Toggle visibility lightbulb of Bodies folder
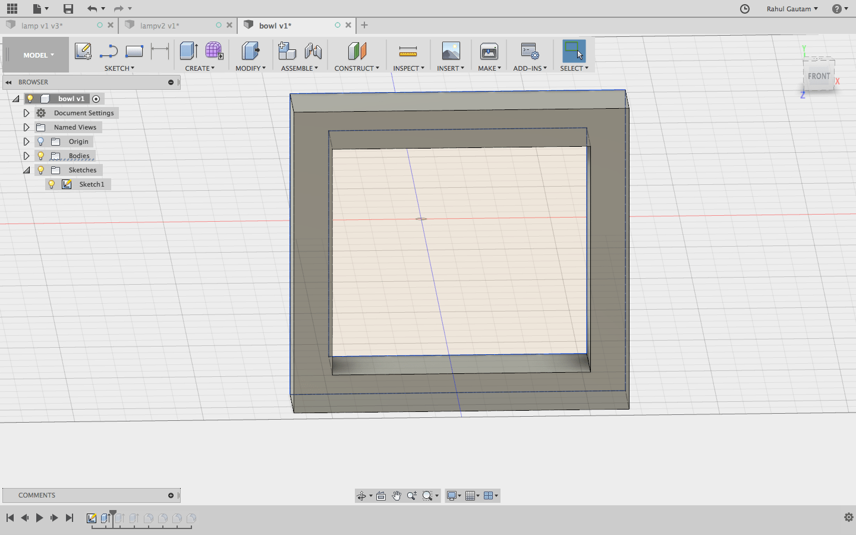This screenshot has height=535, width=856. pos(40,156)
